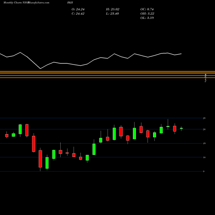Viewport: 215px width, 215px height.
Task: Click the high price H: 25.02
Action: click(113, 9)
